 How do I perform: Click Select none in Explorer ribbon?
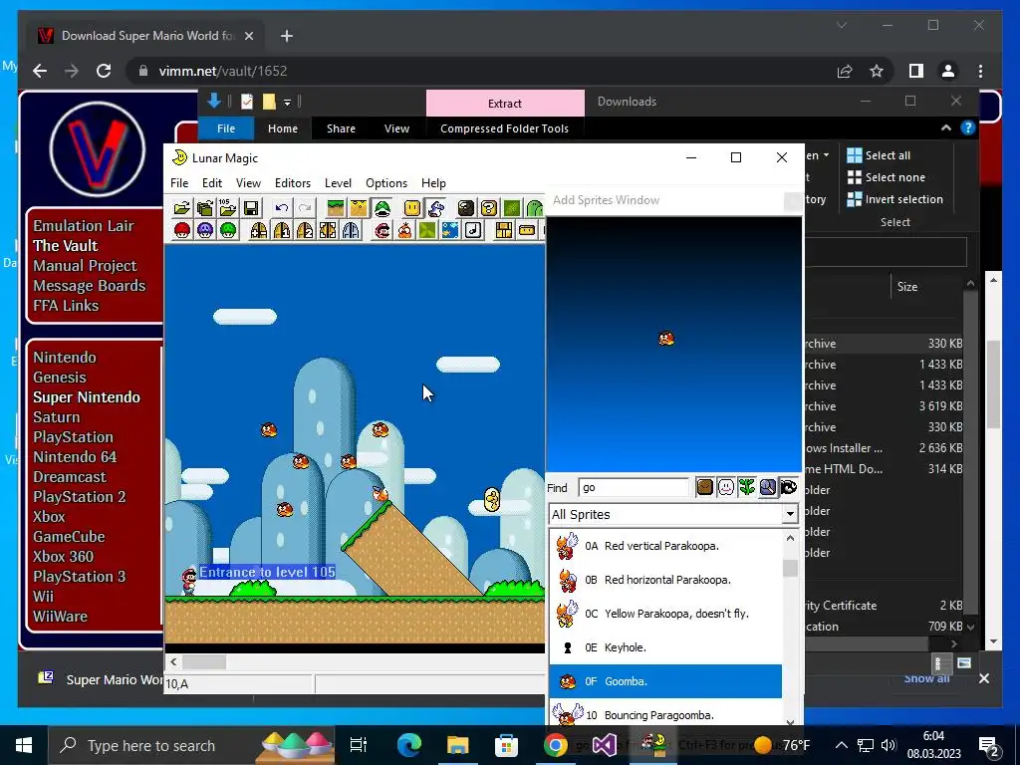886,177
